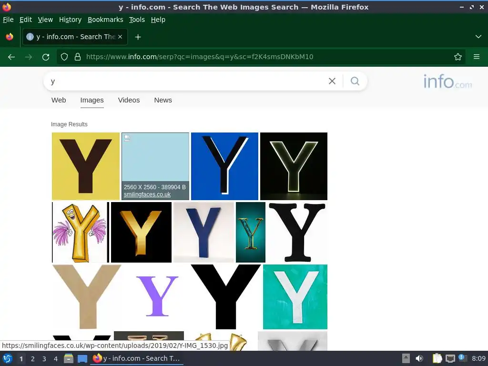Switch to workspace 3
This screenshot has width=488, height=366.
coord(44,359)
